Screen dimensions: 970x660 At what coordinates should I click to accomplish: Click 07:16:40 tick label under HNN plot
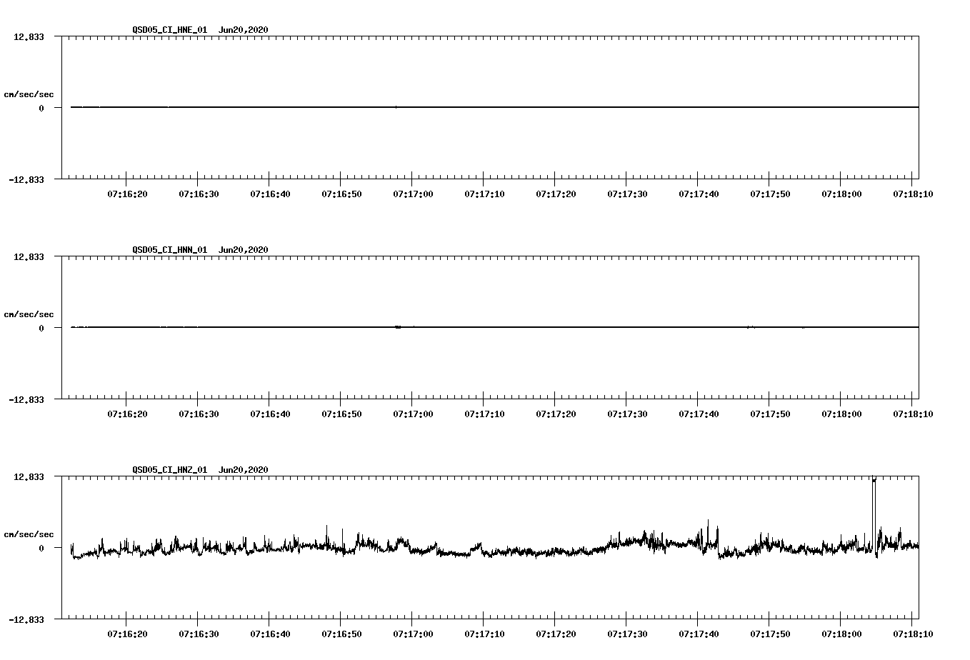click(271, 414)
